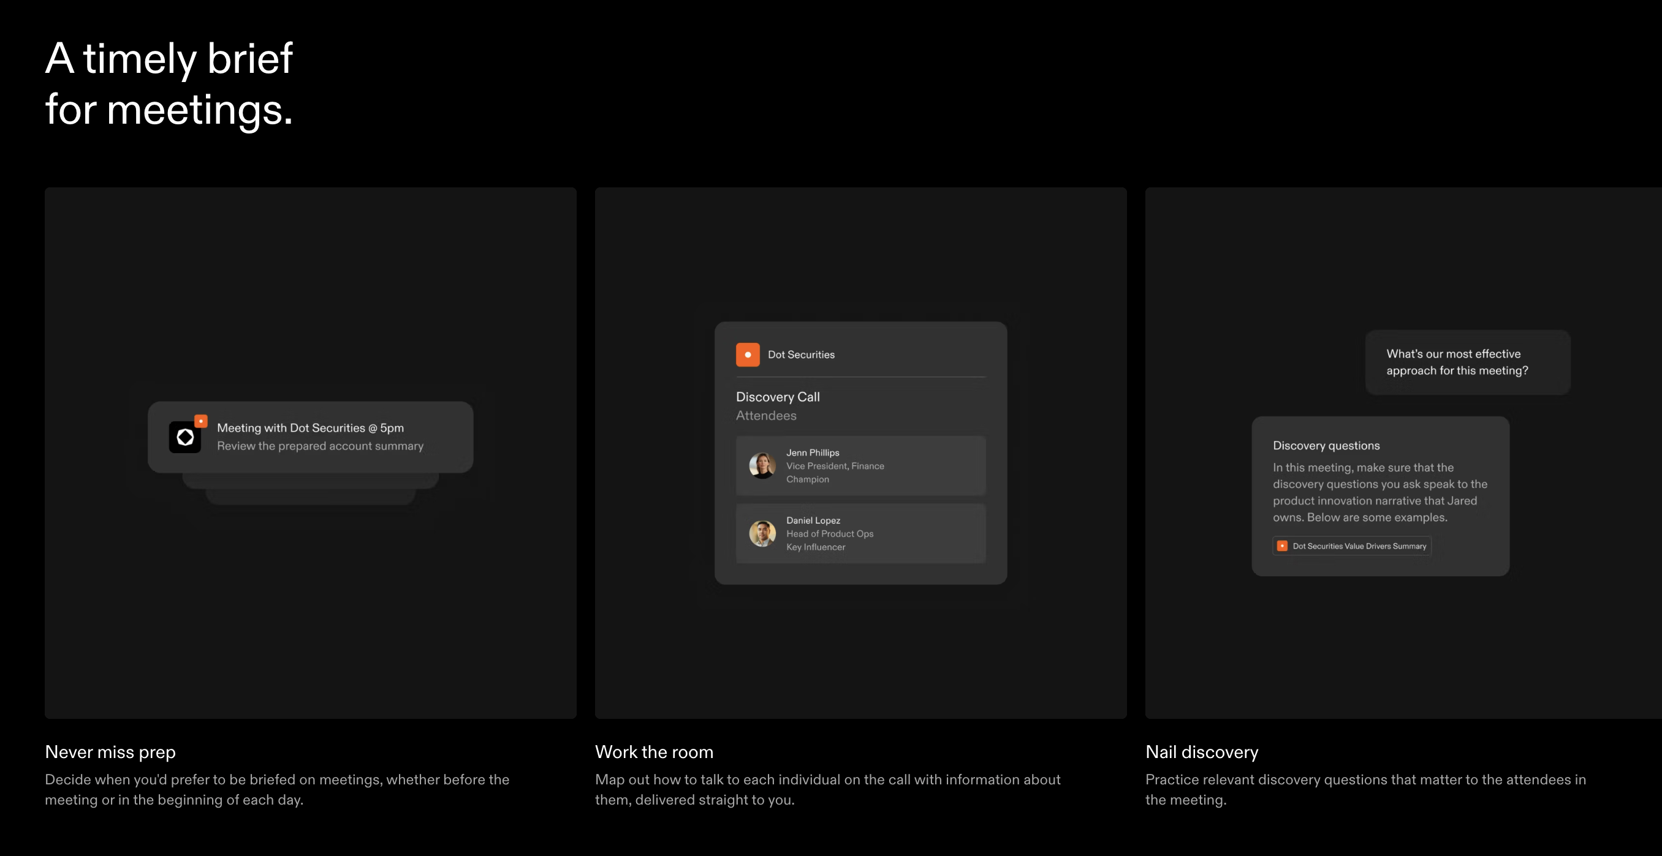Click the orange dot inside the Value Drivers chip
The image size is (1662, 856).
[x=1283, y=546]
